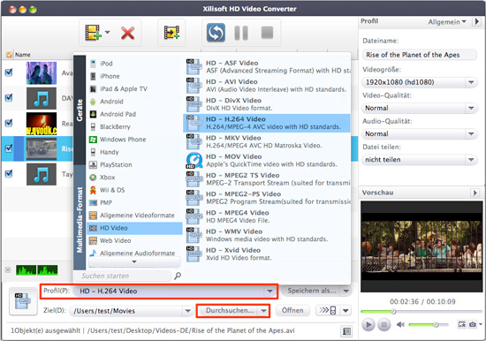The width and height of the screenshot is (486, 341).
Task: Start conversion with blue Convert icon
Action: (x=216, y=32)
